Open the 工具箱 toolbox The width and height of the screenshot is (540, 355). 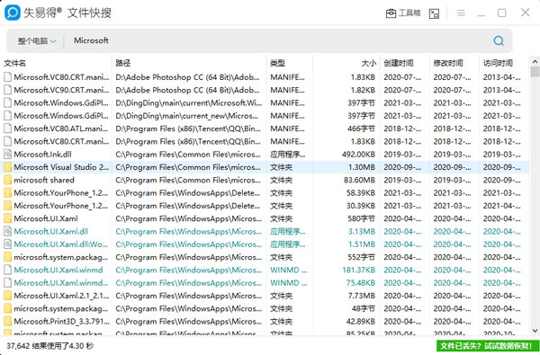coord(403,13)
